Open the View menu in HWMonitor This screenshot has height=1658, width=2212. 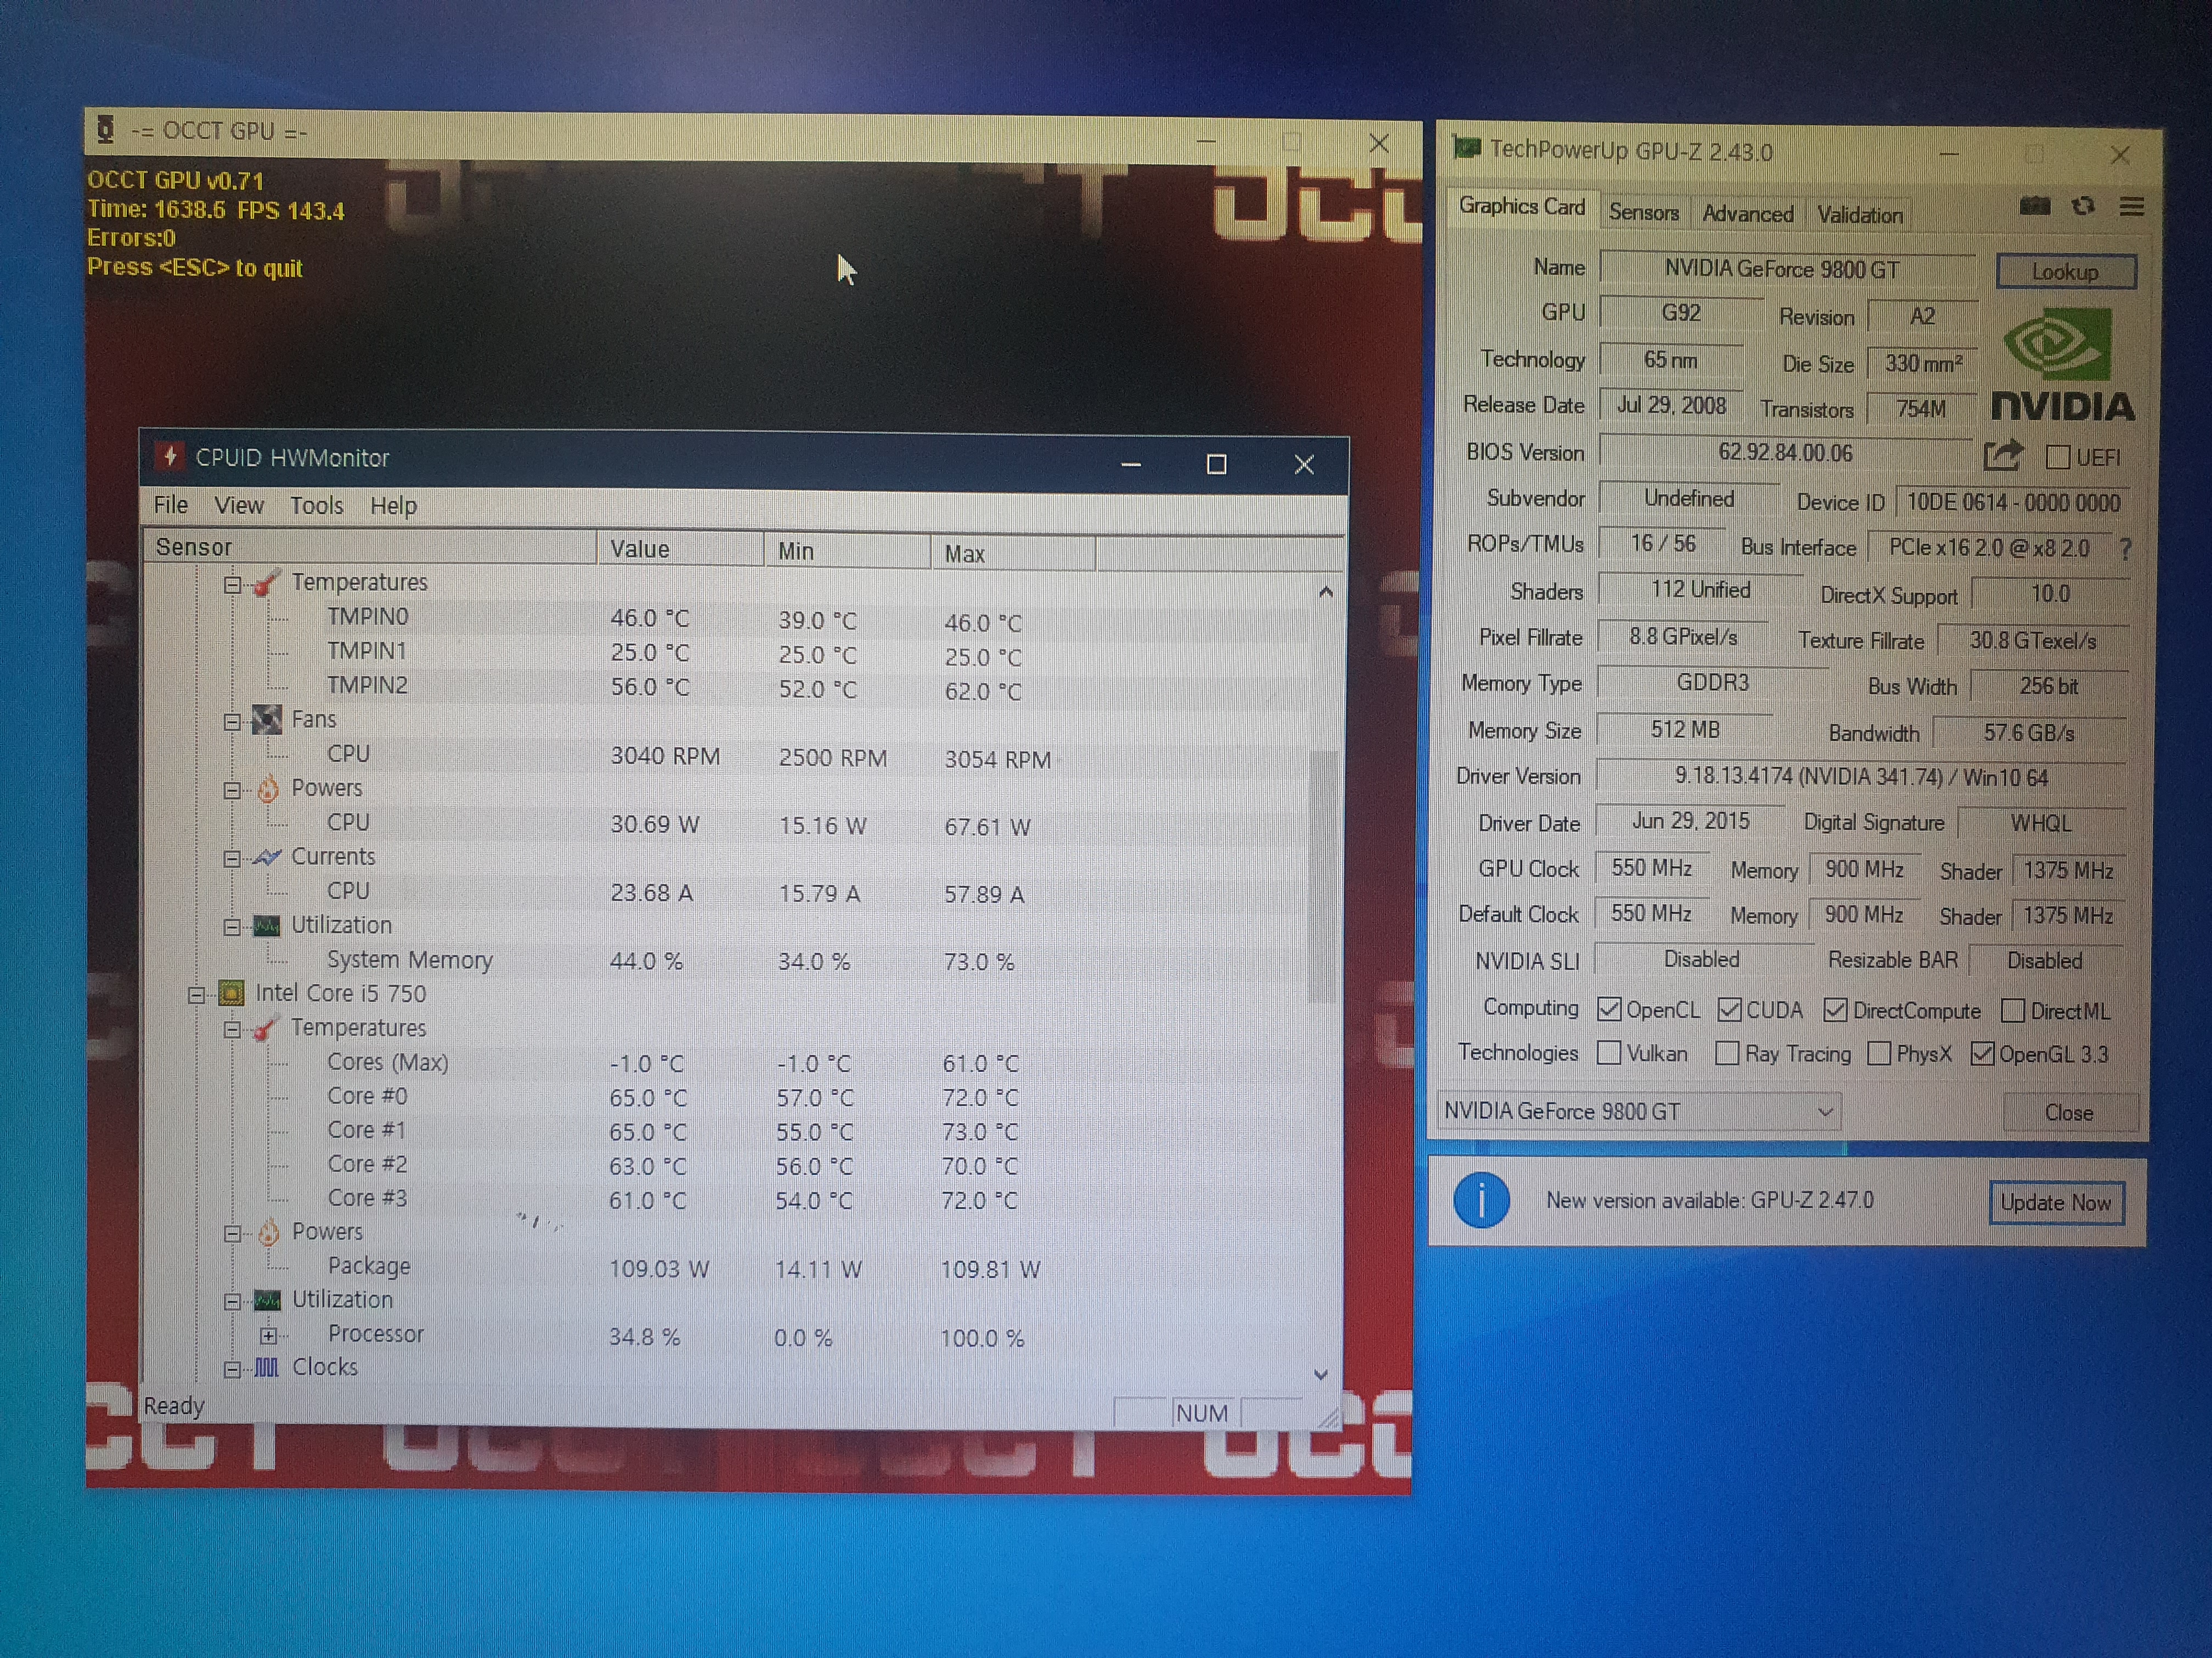click(239, 506)
